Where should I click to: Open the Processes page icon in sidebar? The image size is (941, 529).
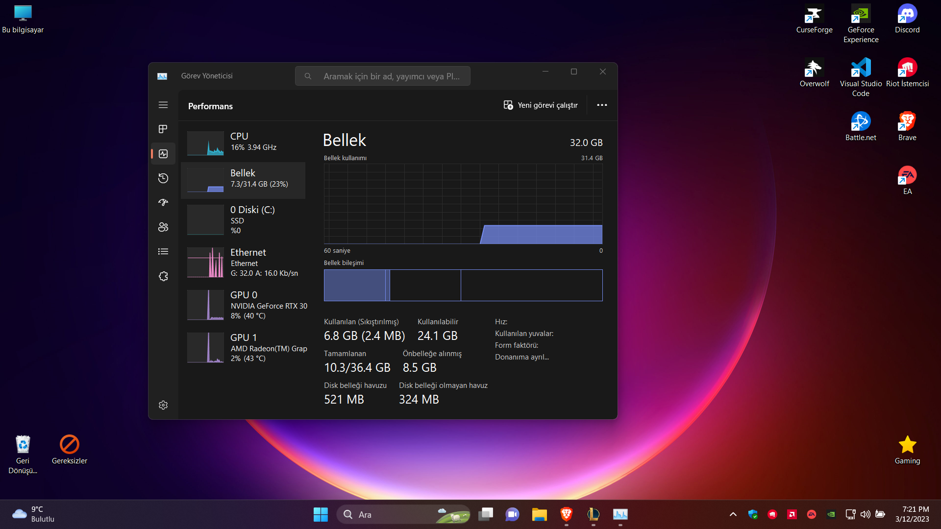tap(163, 129)
